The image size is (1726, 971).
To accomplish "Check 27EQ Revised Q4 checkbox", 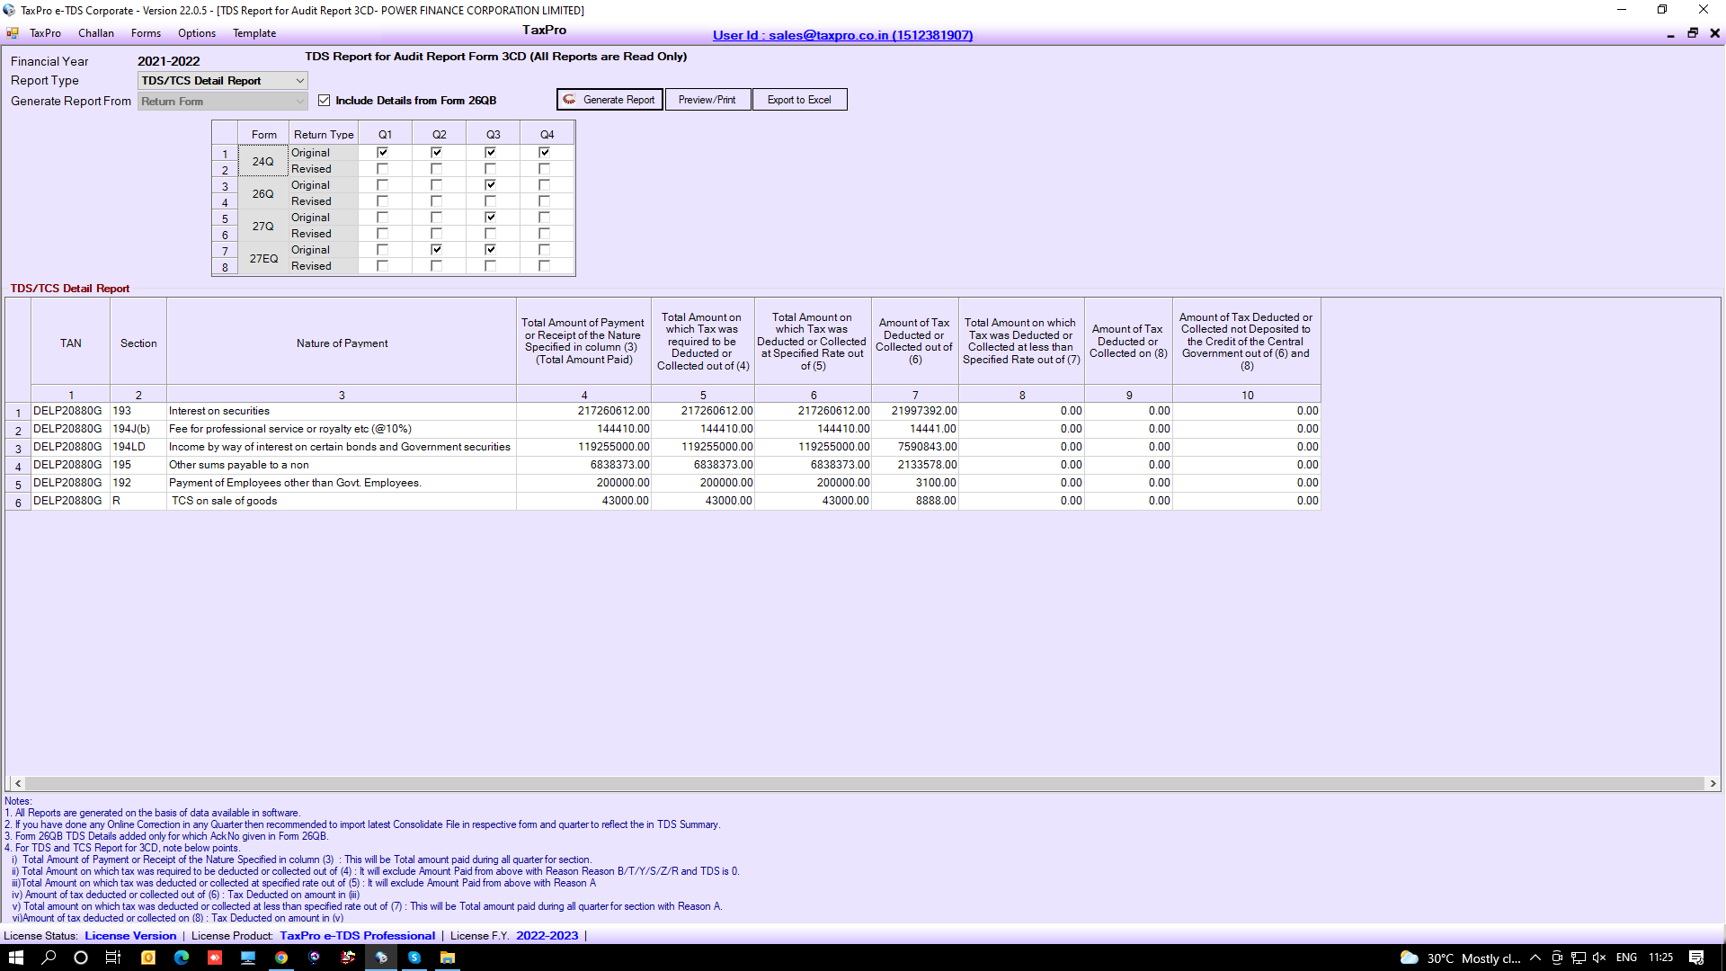I will pyautogui.click(x=545, y=266).
